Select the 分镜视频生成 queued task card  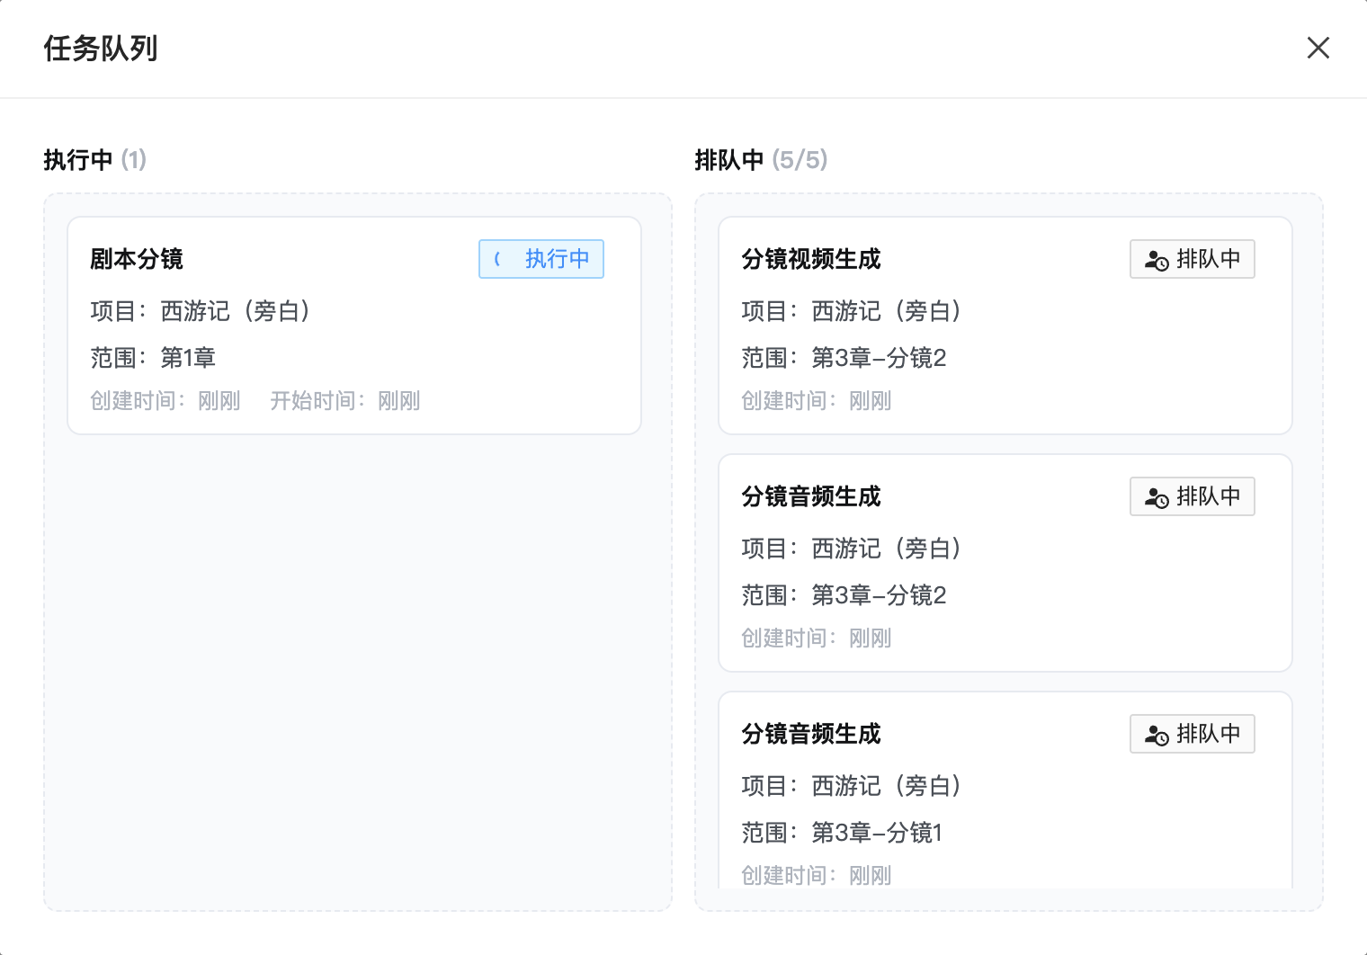tap(1005, 326)
